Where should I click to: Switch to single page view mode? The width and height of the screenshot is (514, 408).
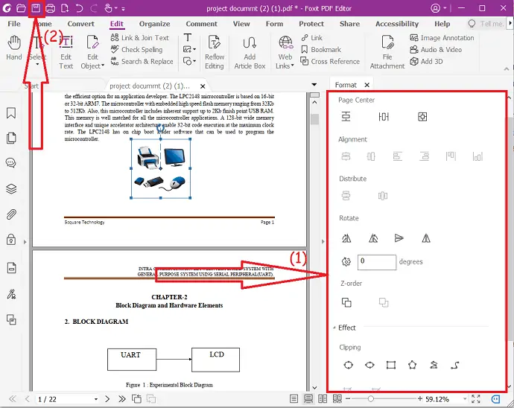(293, 399)
